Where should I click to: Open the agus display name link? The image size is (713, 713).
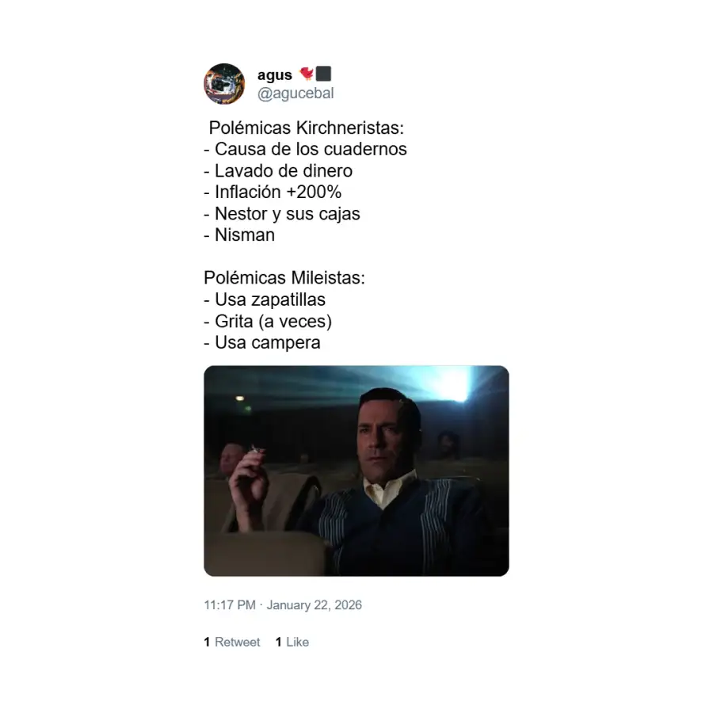pos(275,75)
